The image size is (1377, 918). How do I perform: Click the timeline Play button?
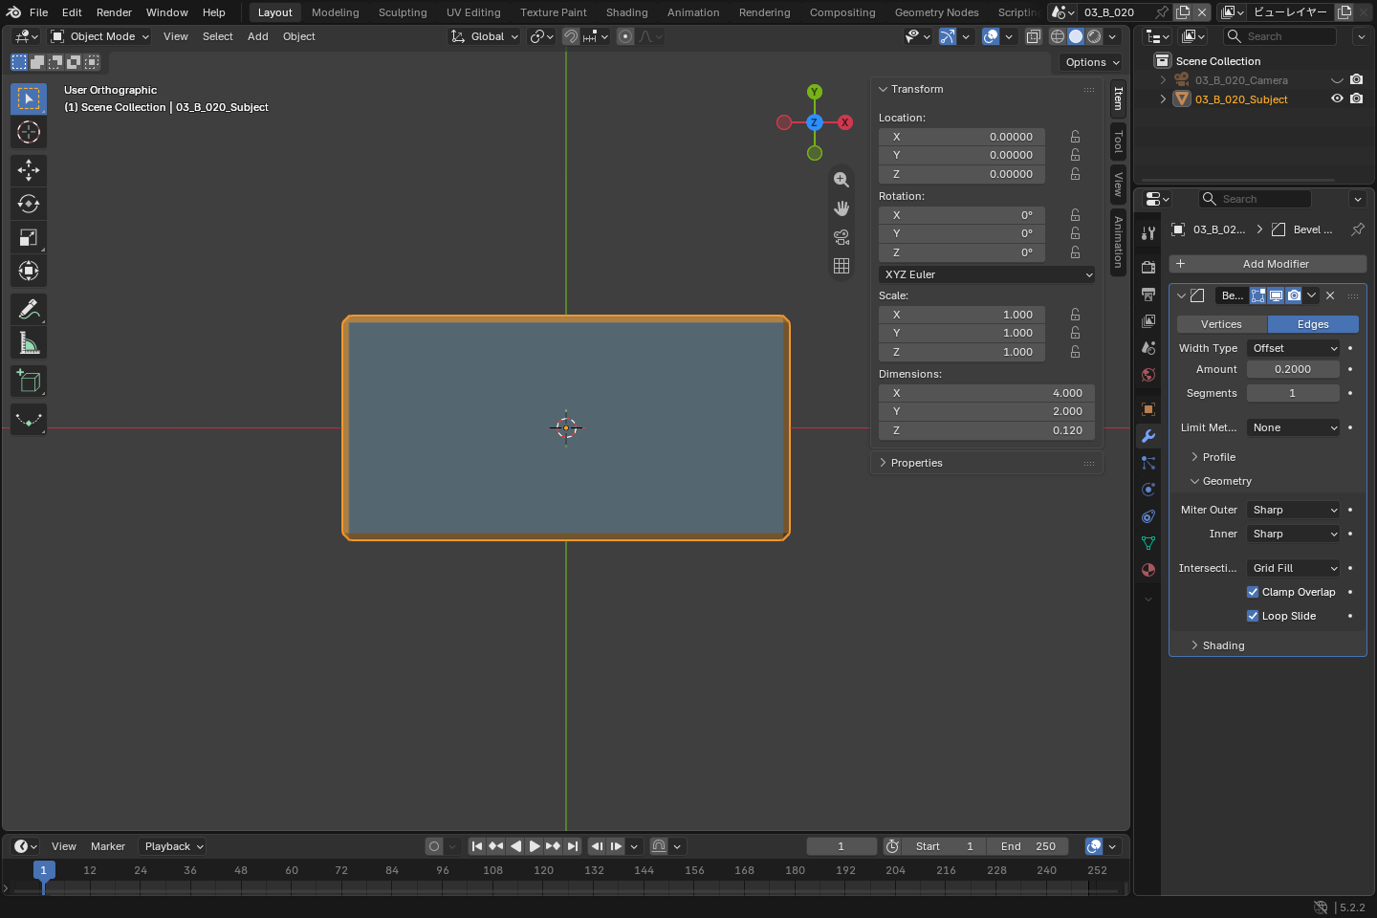pos(535,846)
